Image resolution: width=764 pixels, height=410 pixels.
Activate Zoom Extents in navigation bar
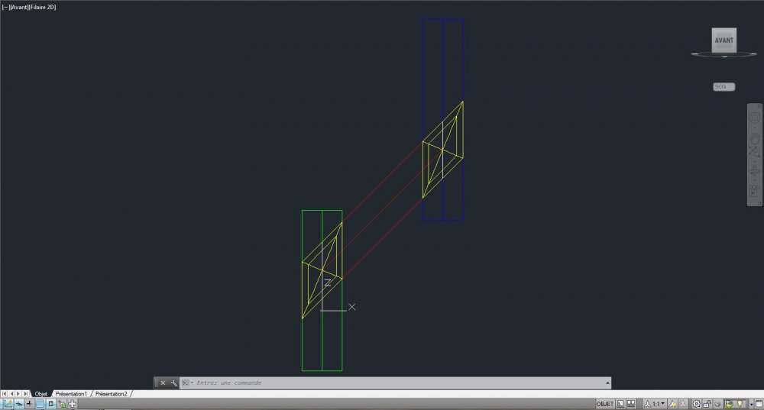(754, 153)
